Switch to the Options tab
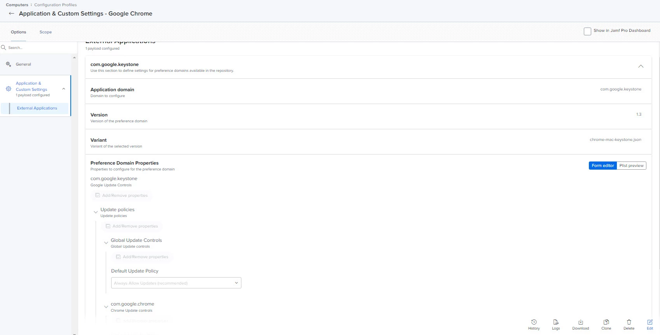The height and width of the screenshot is (335, 660). pyautogui.click(x=19, y=32)
